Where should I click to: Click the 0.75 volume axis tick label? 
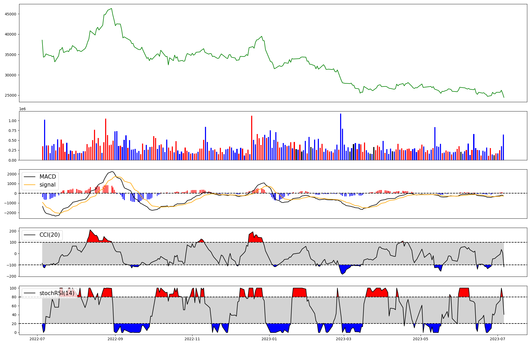[x=12, y=131]
